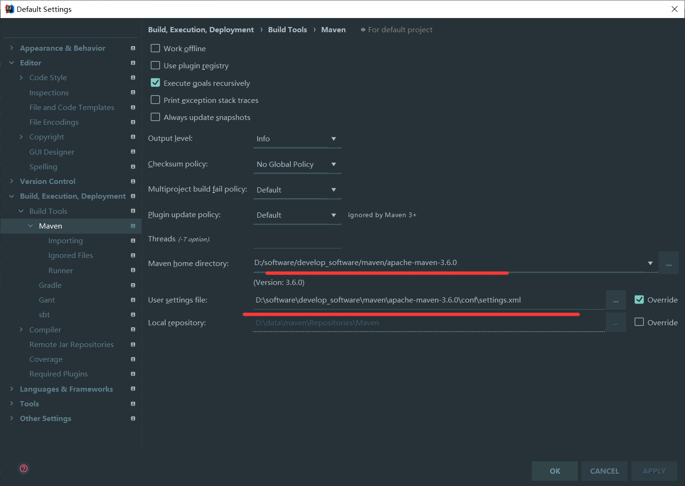The width and height of the screenshot is (685, 486).
Task: Click project-level icon next to Other Settings
Action: pos(133,419)
